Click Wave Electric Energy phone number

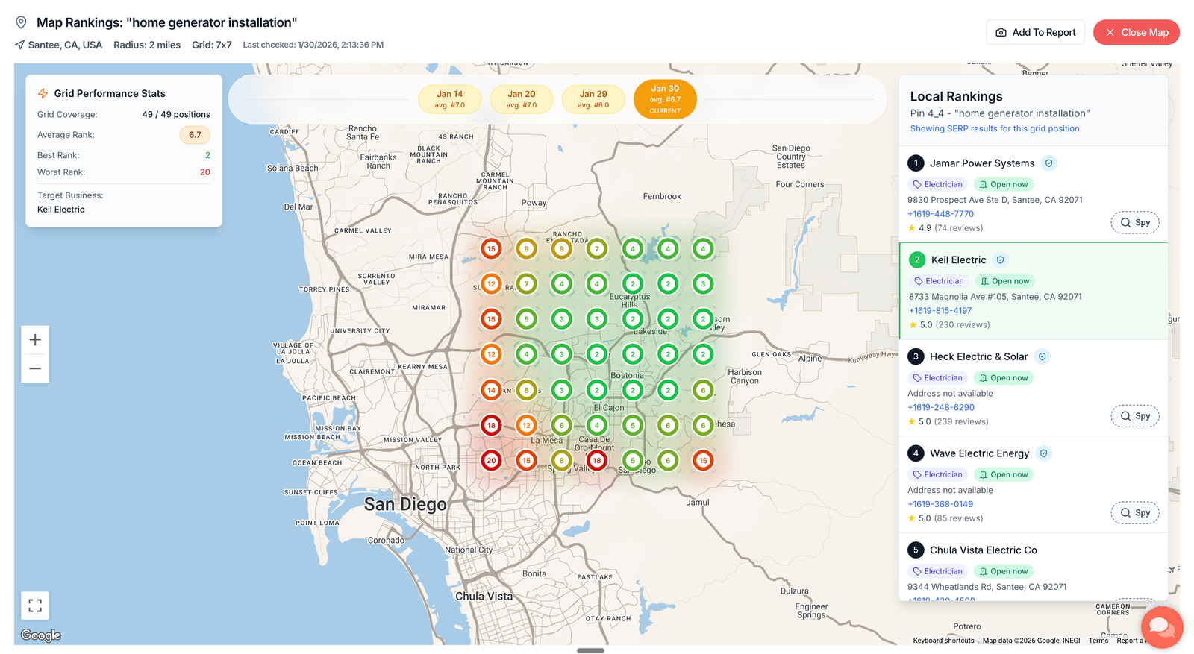pos(940,504)
